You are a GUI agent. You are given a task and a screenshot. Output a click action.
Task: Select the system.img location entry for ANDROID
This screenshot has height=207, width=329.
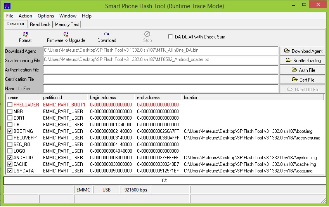[x=250, y=158]
